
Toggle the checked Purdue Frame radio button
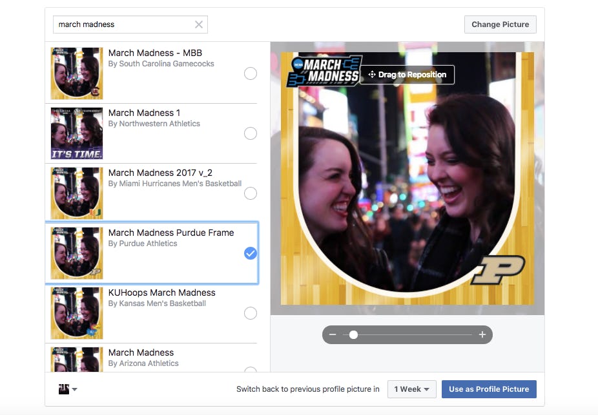click(x=250, y=253)
